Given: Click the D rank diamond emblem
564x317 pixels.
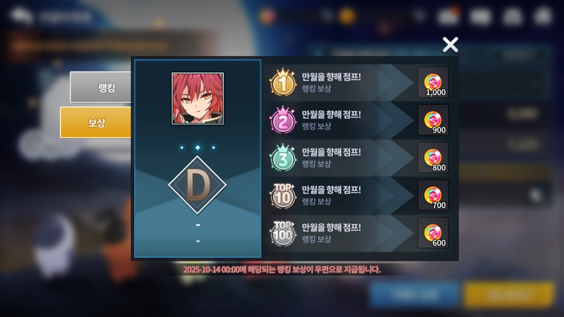Looking at the screenshot, I should tap(197, 185).
